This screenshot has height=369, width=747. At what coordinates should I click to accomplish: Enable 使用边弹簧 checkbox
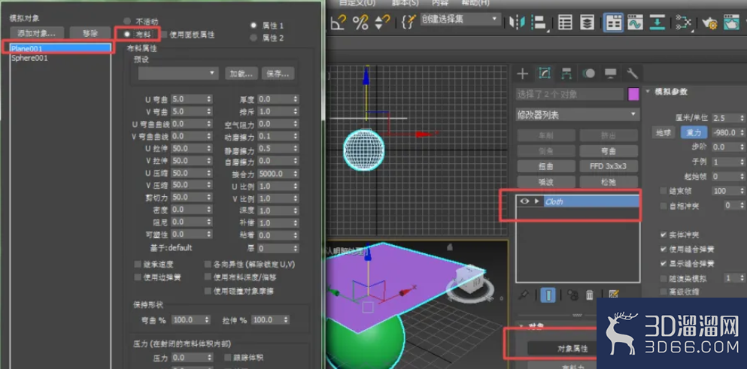pos(138,277)
